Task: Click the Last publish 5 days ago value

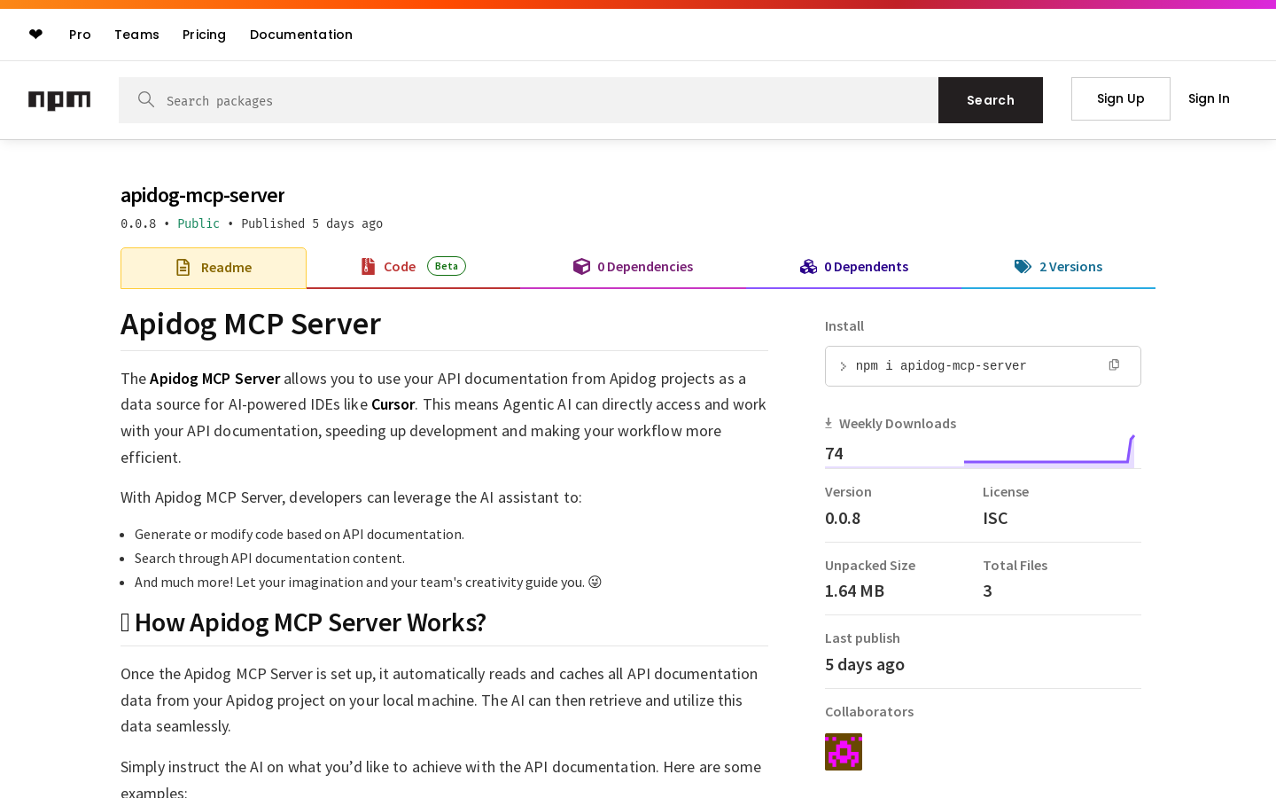Action: (865, 665)
